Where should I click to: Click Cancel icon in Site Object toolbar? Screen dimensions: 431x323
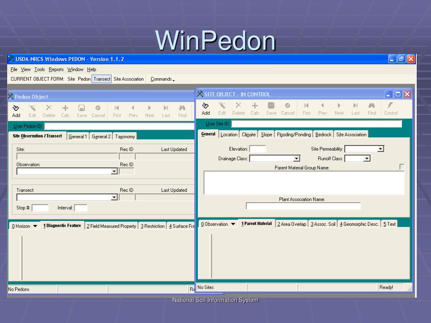tap(287, 106)
